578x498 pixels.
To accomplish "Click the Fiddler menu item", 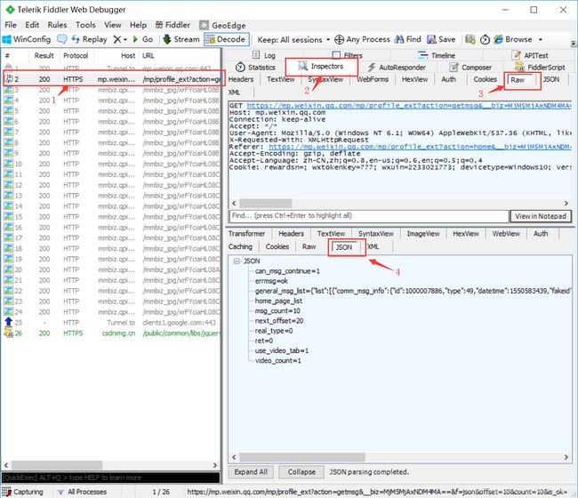I will pos(173,25).
